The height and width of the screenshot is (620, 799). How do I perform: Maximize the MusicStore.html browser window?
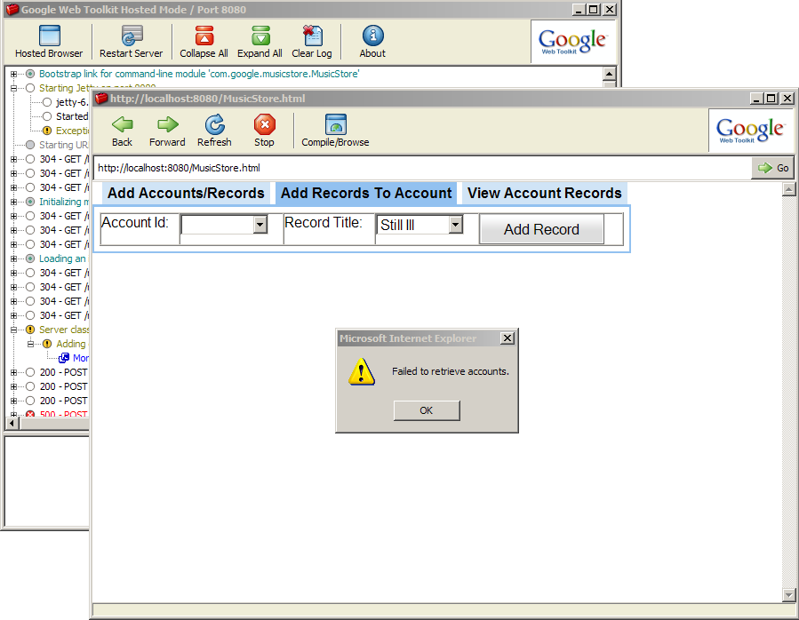click(x=771, y=99)
